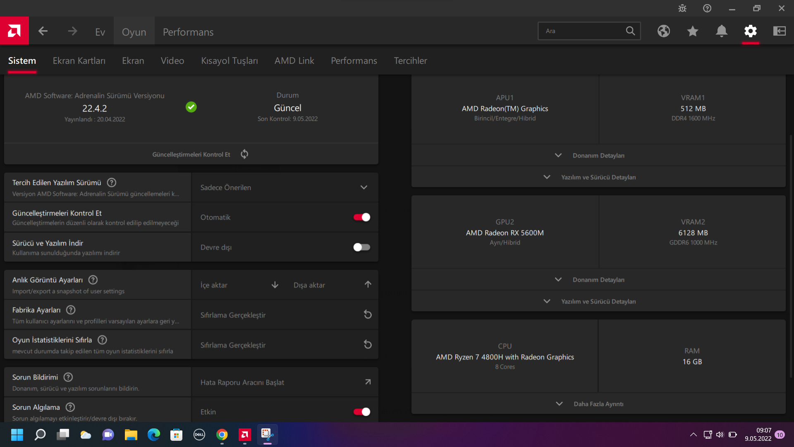Click help icon next to Fabrika Ayarları
This screenshot has height=447, width=794.
click(71, 310)
